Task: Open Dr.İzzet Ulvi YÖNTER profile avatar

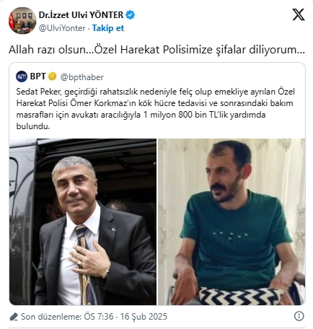Action: click(x=22, y=20)
